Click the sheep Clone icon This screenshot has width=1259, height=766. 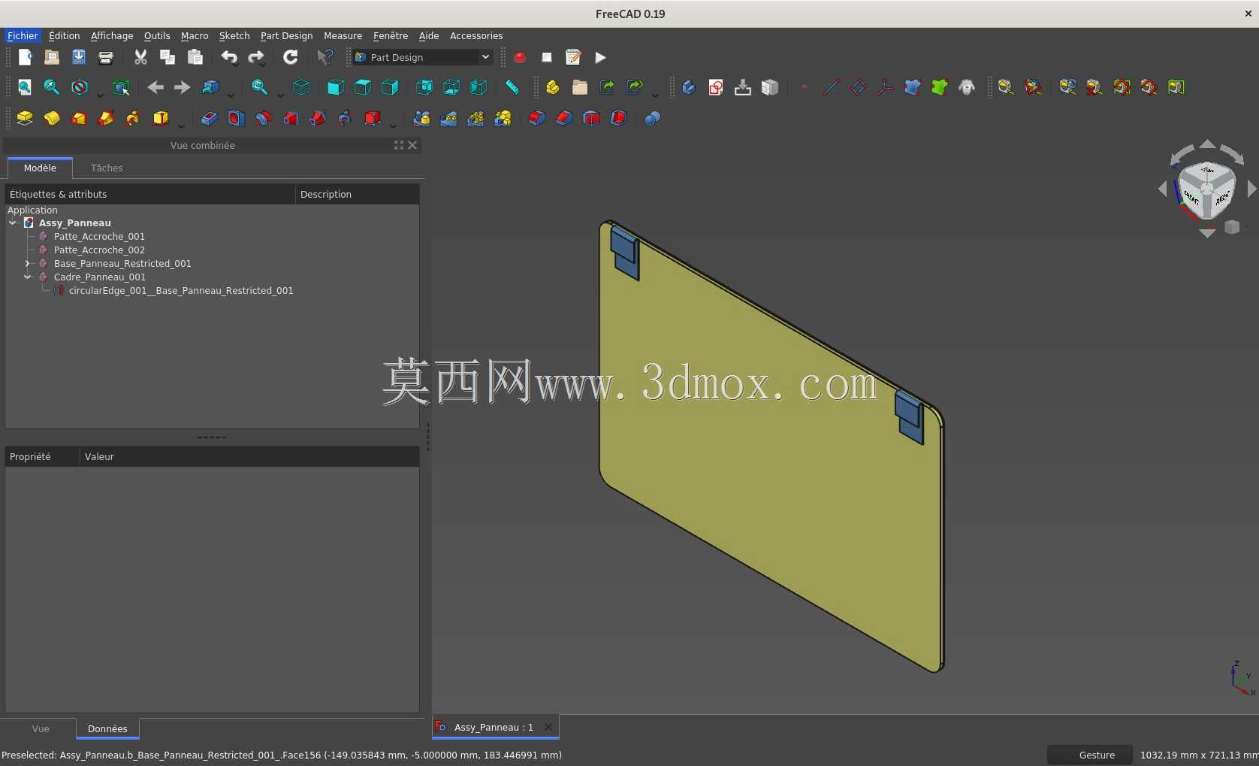click(967, 87)
